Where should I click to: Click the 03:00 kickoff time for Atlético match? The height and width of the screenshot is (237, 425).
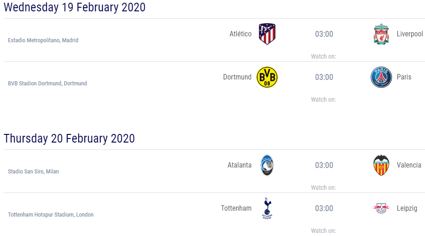pyautogui.click(x=324, y=34)
